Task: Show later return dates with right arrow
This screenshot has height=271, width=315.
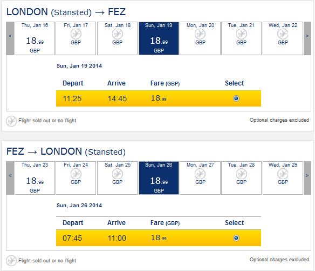Action: [307, 178]
